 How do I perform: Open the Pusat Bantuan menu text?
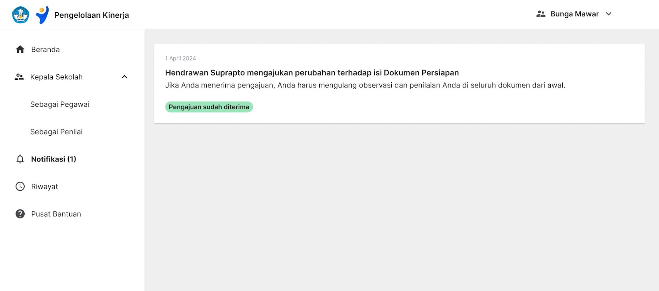point(56,214)
